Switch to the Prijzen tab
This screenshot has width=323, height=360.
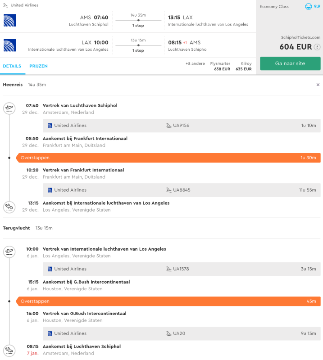[38, 66]
